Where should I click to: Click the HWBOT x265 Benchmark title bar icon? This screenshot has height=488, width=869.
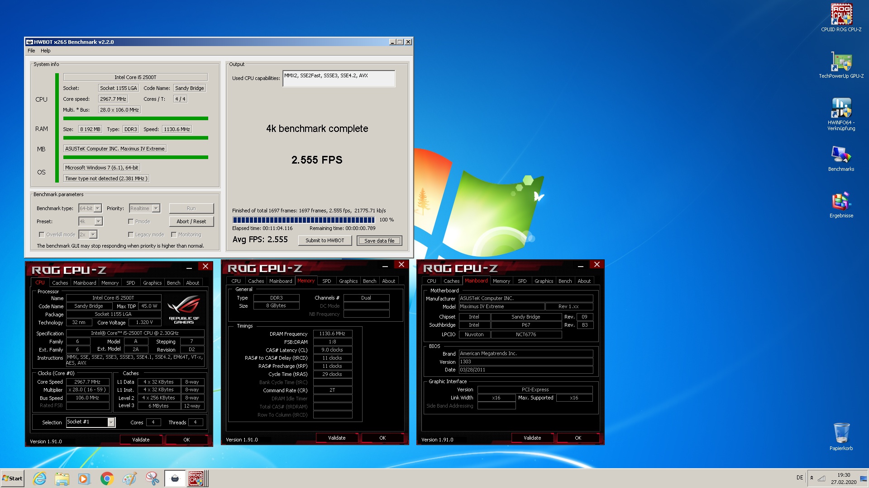[x=29, y=42]
